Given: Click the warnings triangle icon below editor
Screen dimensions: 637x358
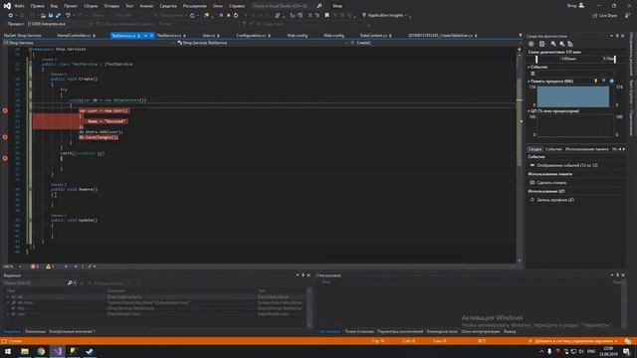Looking at the screenshot, I should (x=50, y=267).
